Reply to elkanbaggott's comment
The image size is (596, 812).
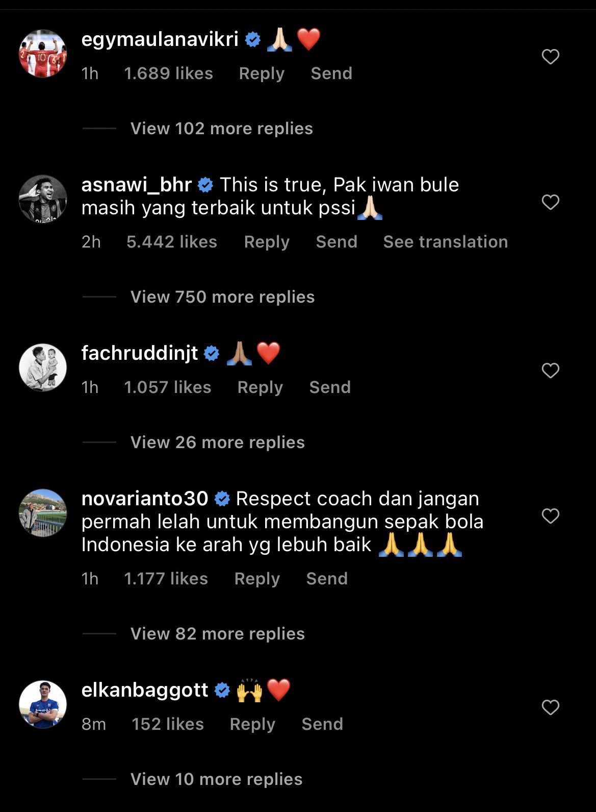point(252,724)
